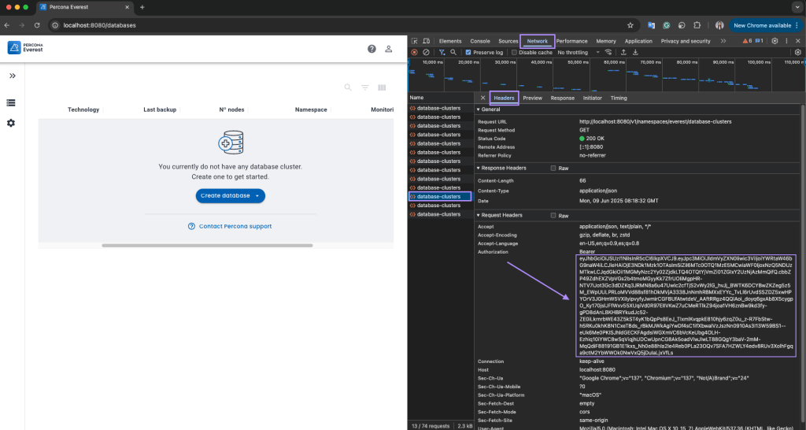The image size is (806, 430).
Task: Open the show/hide columns icon in the table
Action: (382, 87)
